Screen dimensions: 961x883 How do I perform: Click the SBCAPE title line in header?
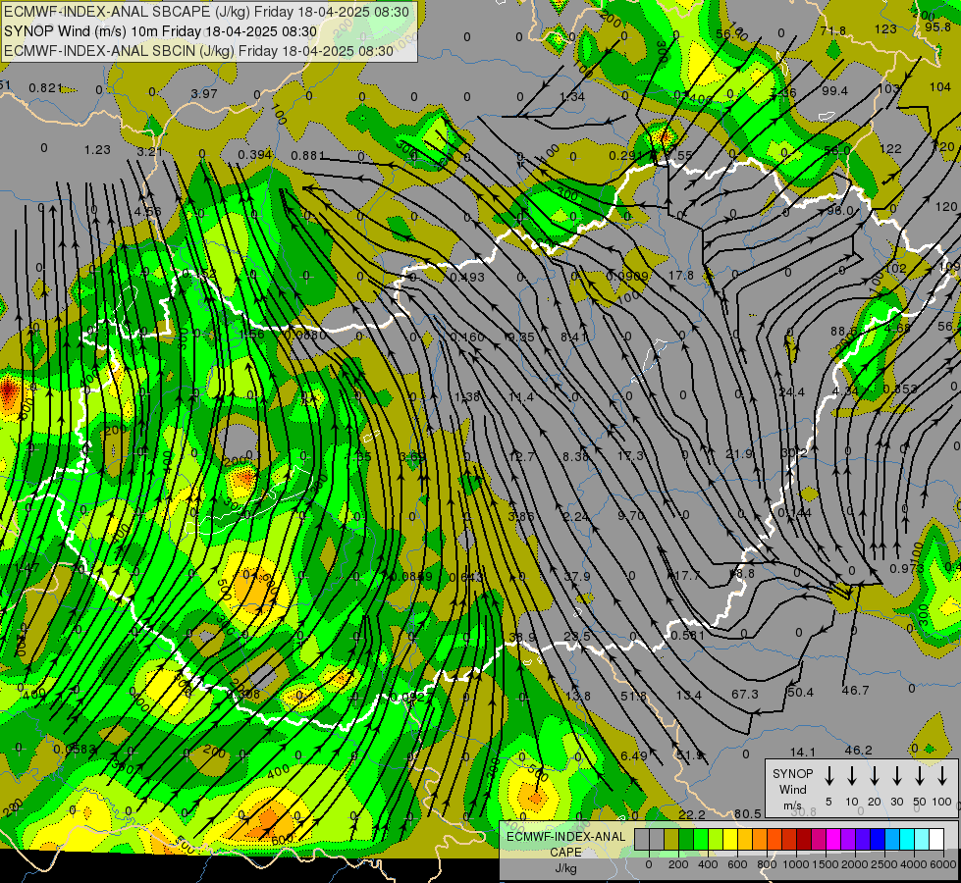click(x=206, y=11)
